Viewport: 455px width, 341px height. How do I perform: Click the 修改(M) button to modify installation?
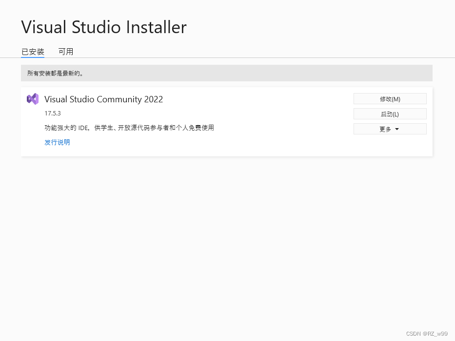point(390,98)
